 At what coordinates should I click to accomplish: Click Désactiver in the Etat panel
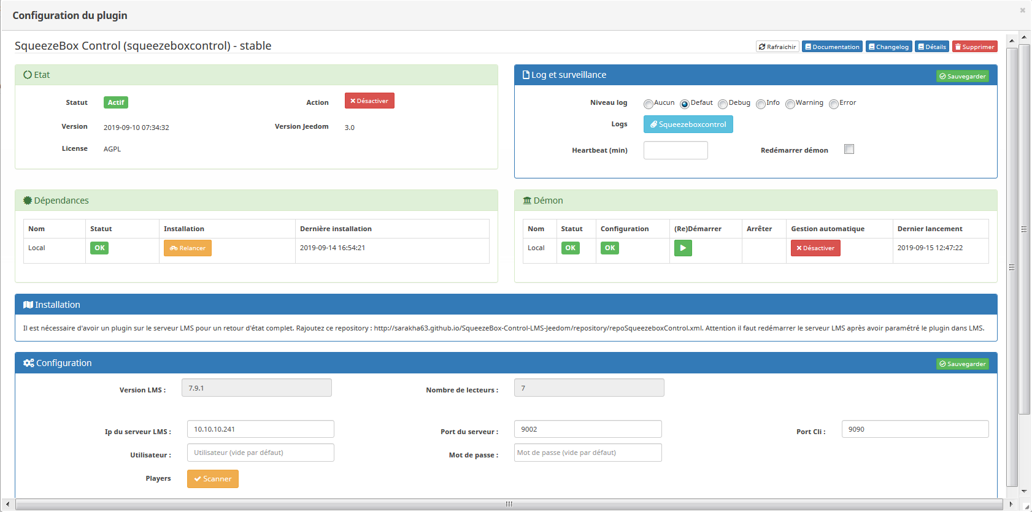(x=369, y=101)
